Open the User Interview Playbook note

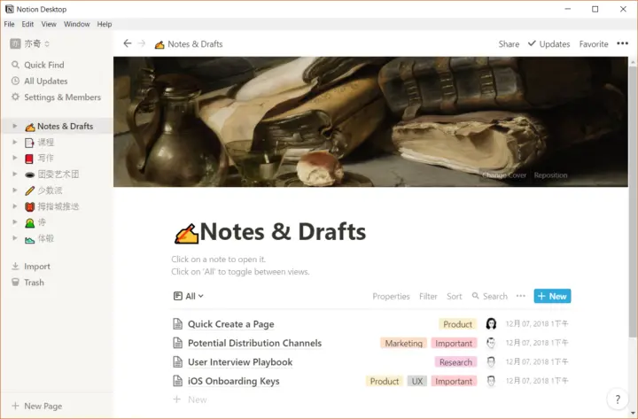(240, 362)
